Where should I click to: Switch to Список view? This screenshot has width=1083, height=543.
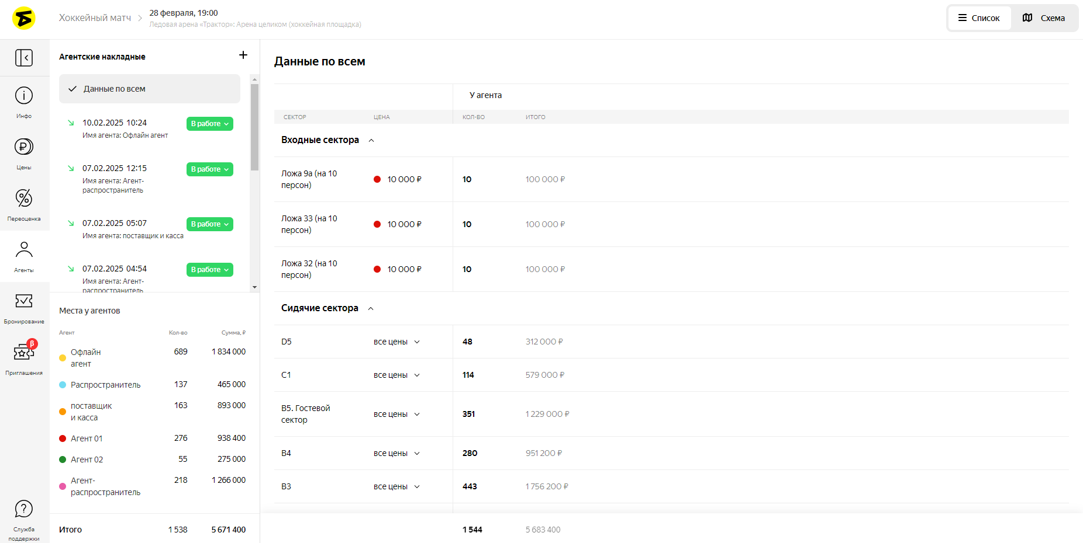click(x=979, y=18)
